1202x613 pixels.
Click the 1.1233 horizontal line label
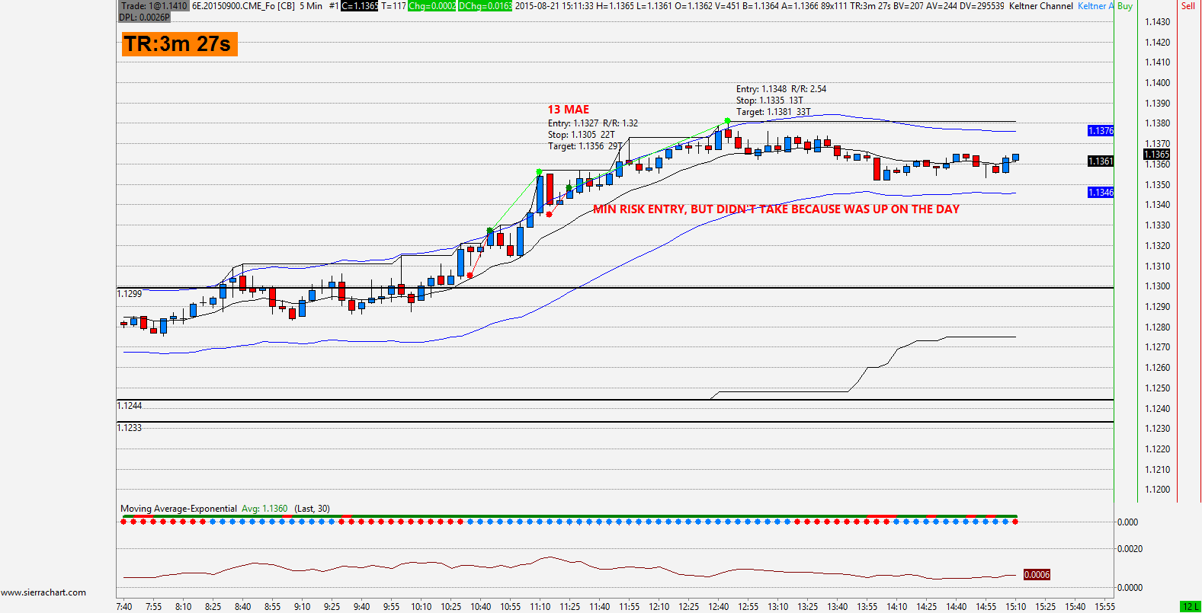130,428
